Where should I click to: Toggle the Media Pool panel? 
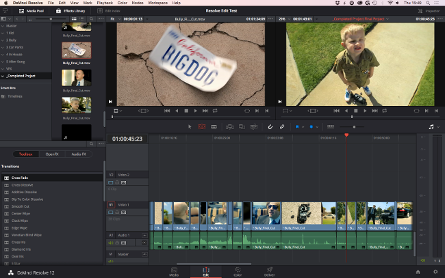point(31,11)
